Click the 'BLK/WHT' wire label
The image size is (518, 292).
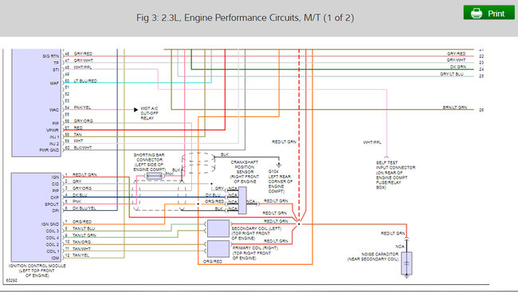click(83, 148)
